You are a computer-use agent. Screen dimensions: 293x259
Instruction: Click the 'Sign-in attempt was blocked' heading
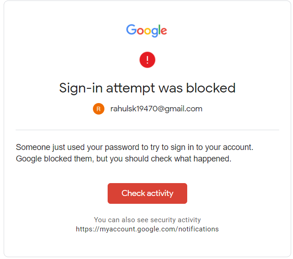(x=147, y=88)
